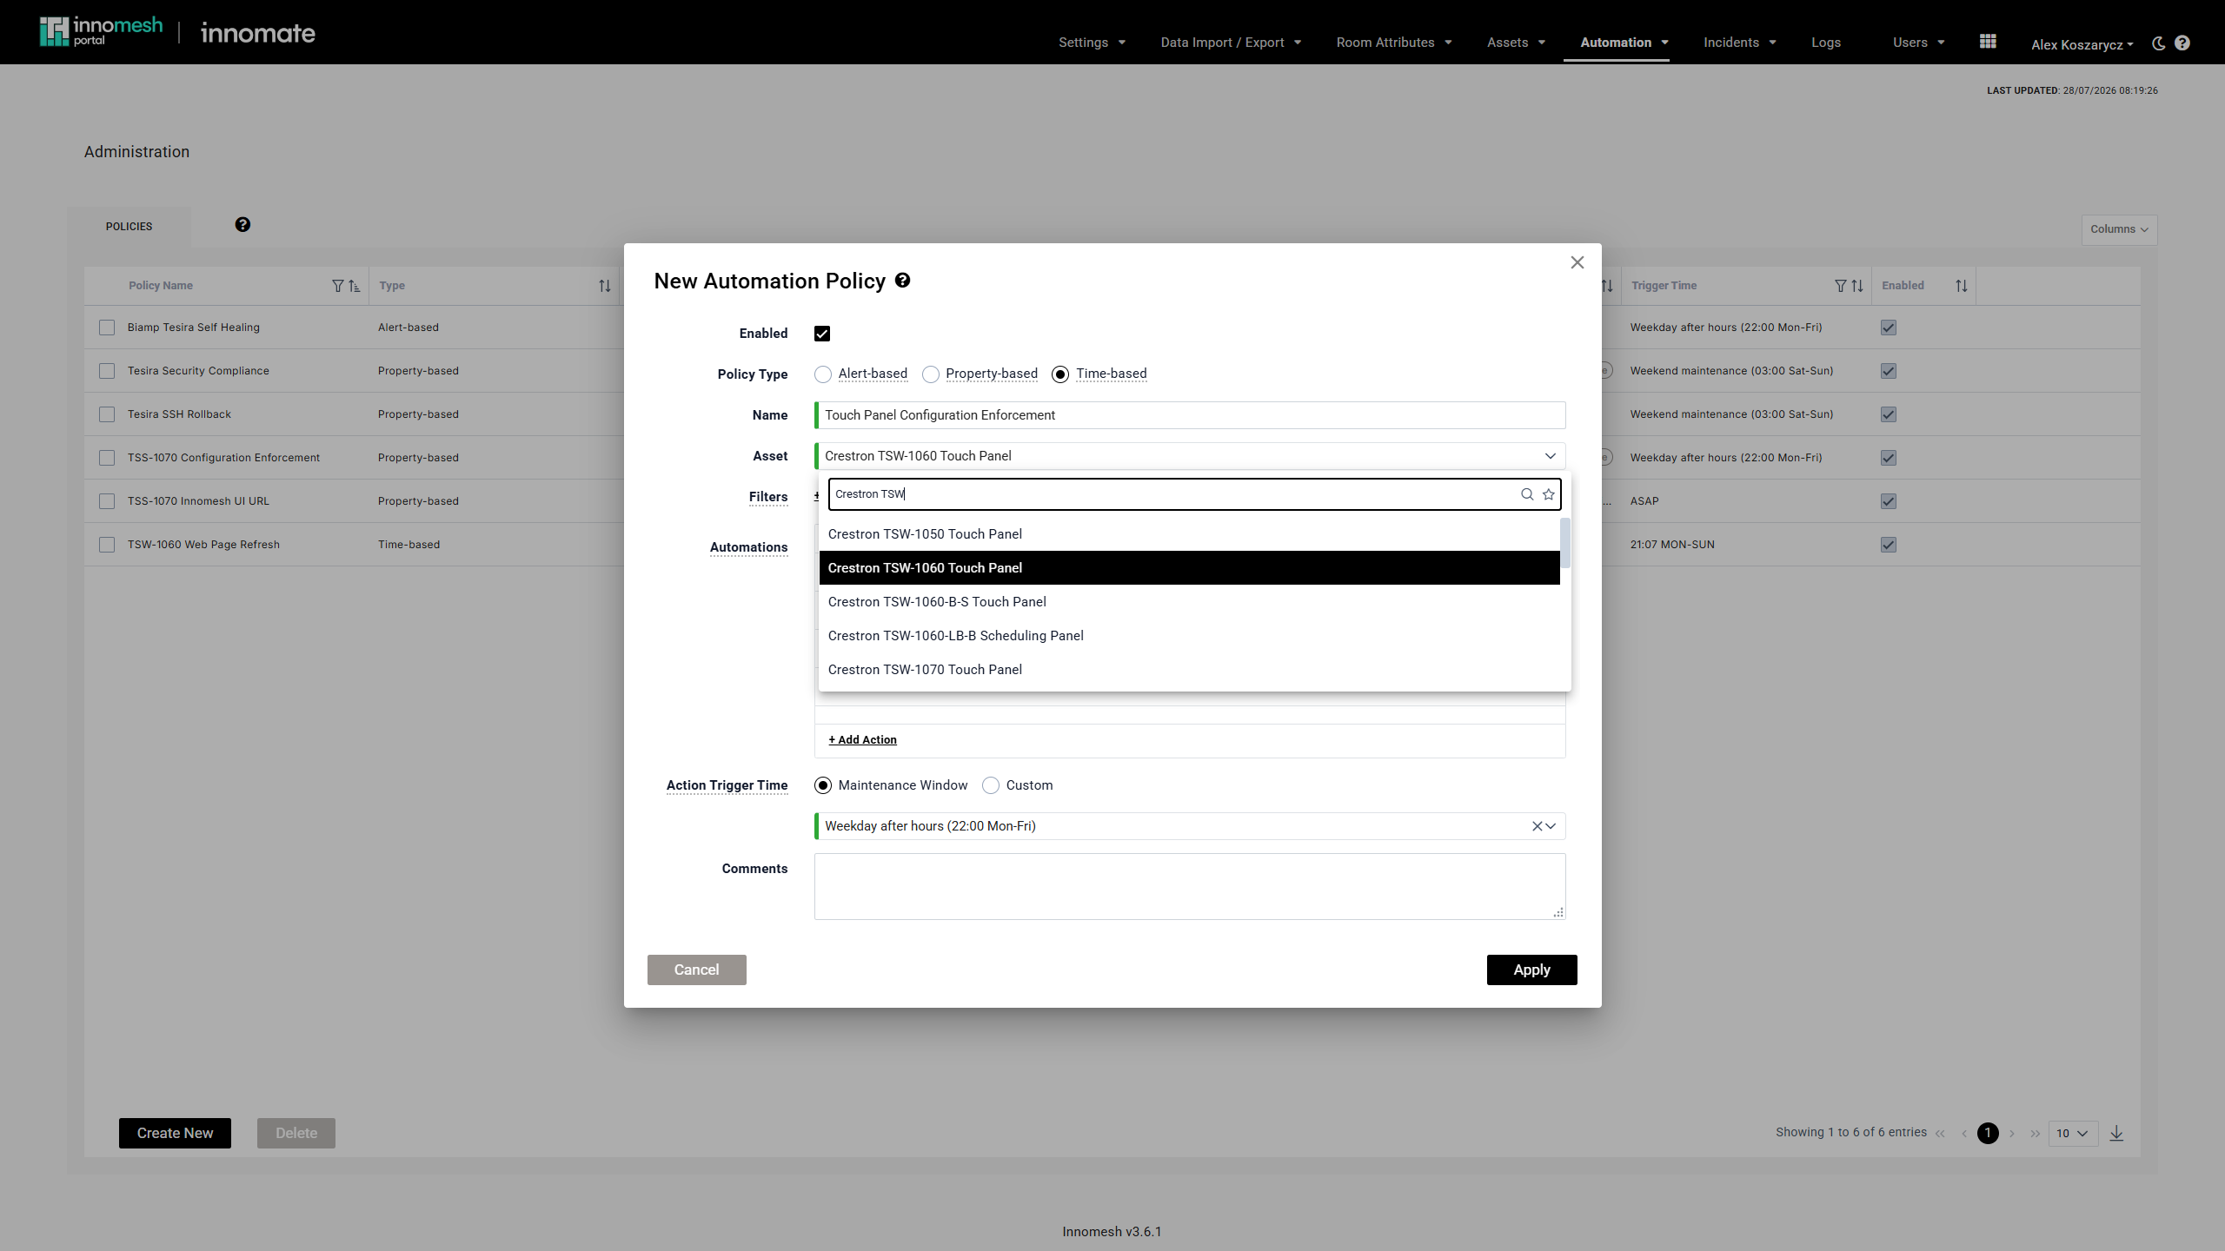Viewport: 2225px width, 1251px height.
Task: Switch to the Policies tab
Action: tap(130, 227)
